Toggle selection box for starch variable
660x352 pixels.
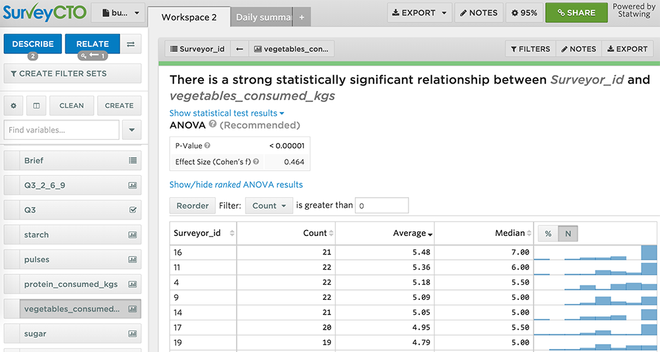pos(12,235)
